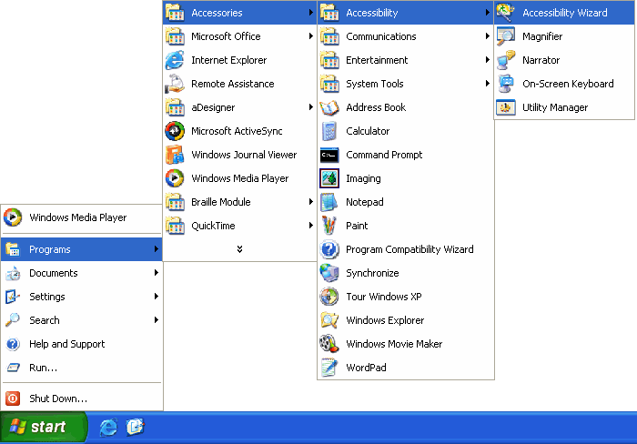Click the Imaging icon
The image size is (637, 444).
click(x=329, y=178)
